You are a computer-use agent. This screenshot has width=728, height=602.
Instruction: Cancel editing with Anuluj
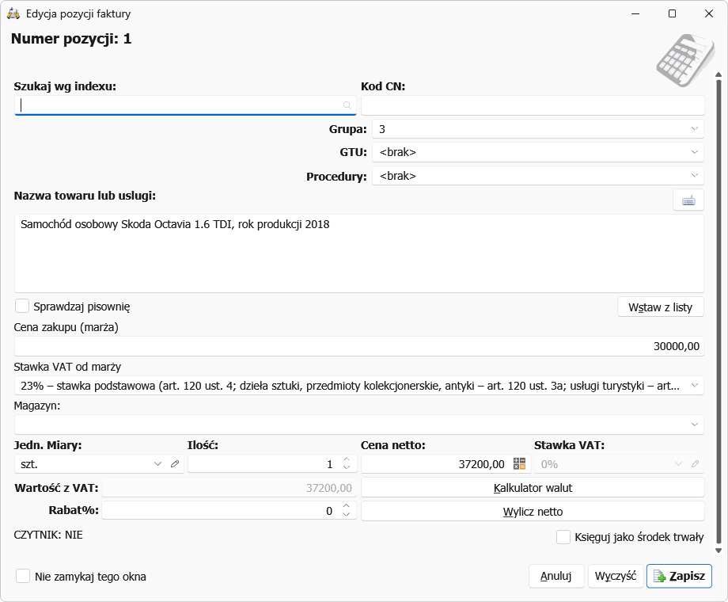click(x=555, y=576)
